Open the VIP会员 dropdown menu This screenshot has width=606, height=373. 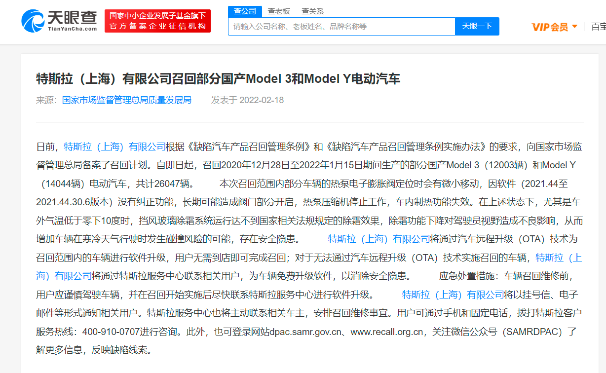[x=554, y=27]
